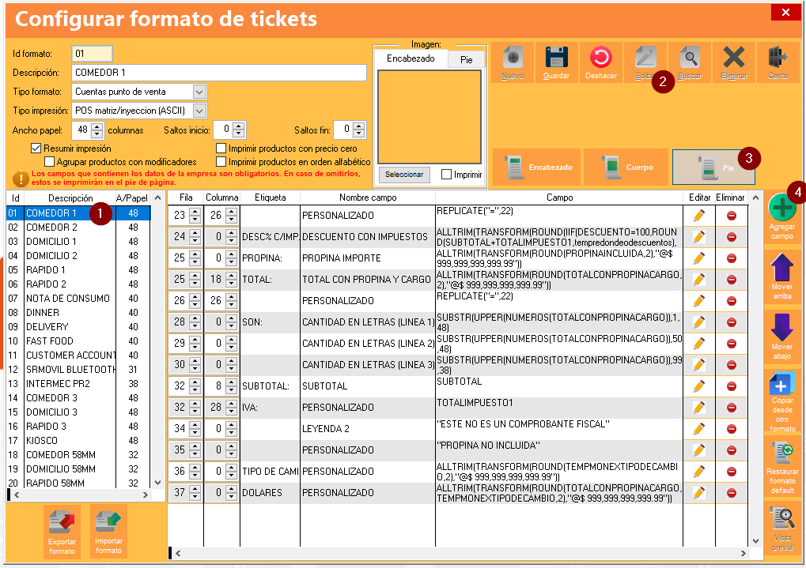Switch to the Pie image tab
806x568 pixels.
pyautogui.click(x=466, y=59)
